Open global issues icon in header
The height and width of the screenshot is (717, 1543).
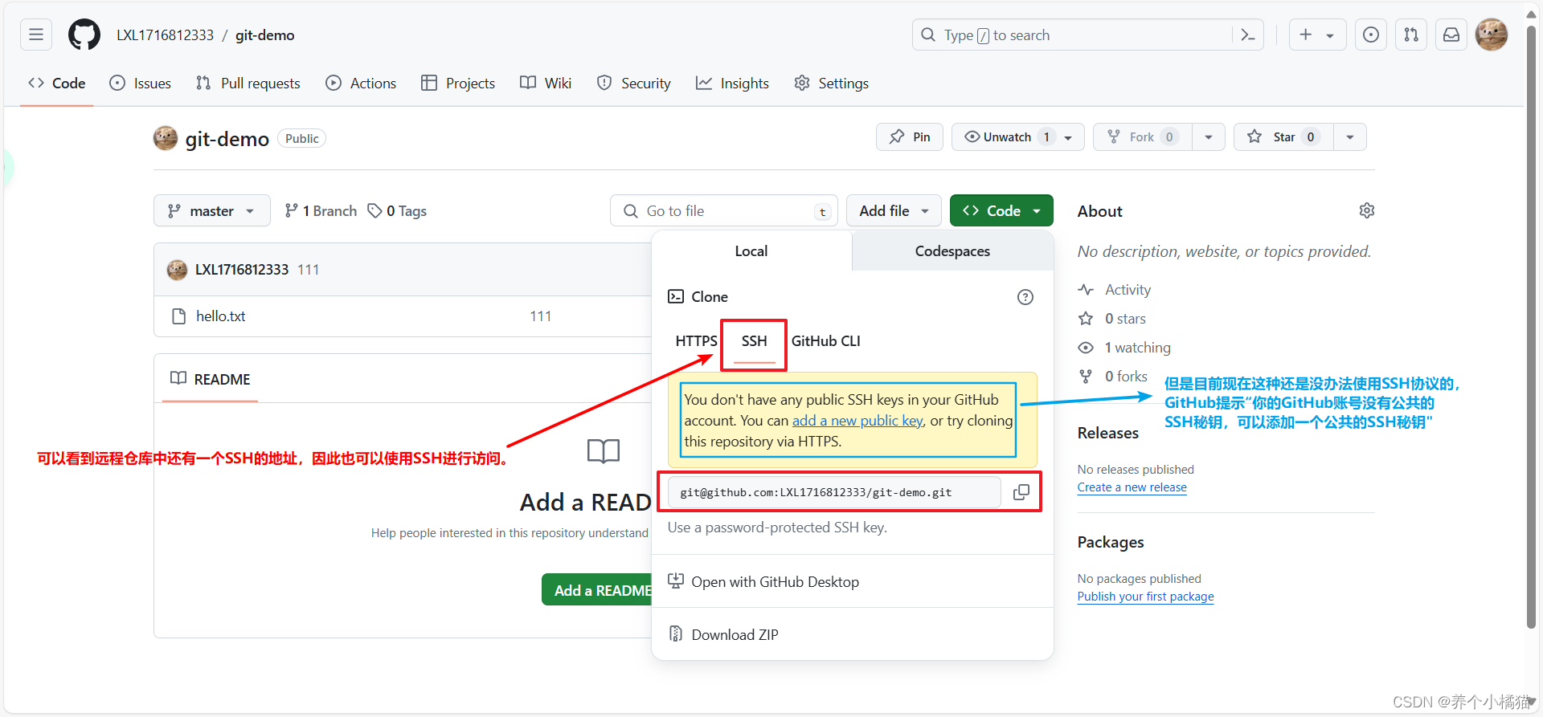point(1371,35)
